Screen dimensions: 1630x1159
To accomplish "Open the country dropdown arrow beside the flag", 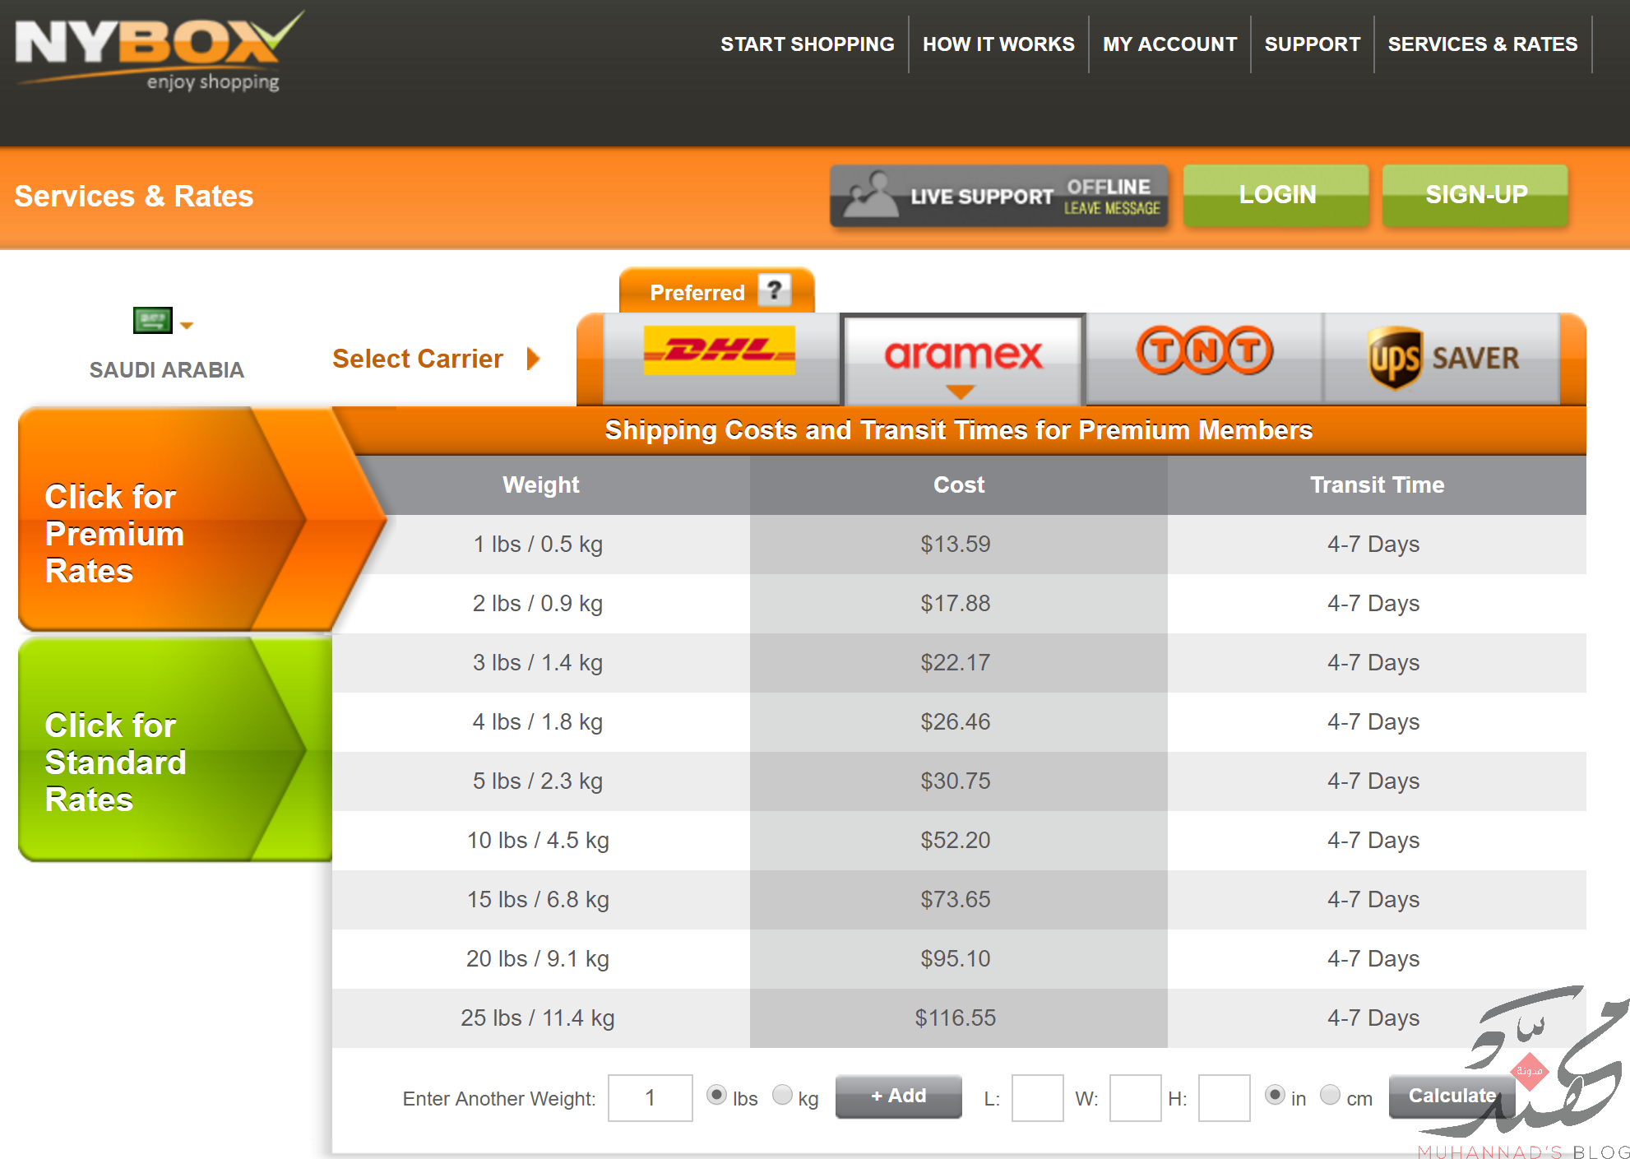I will [x=187, y=326].
